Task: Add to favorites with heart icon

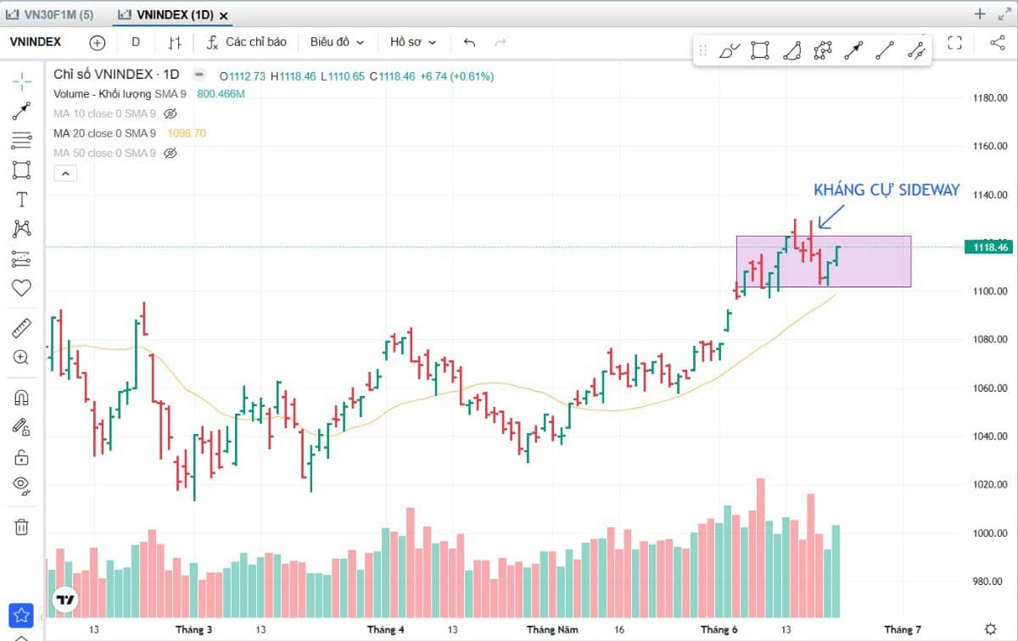Action: (21, 287)
